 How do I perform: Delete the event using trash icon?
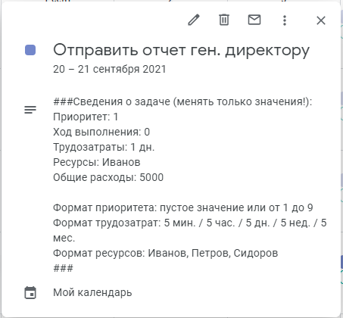tap(224, 20)
